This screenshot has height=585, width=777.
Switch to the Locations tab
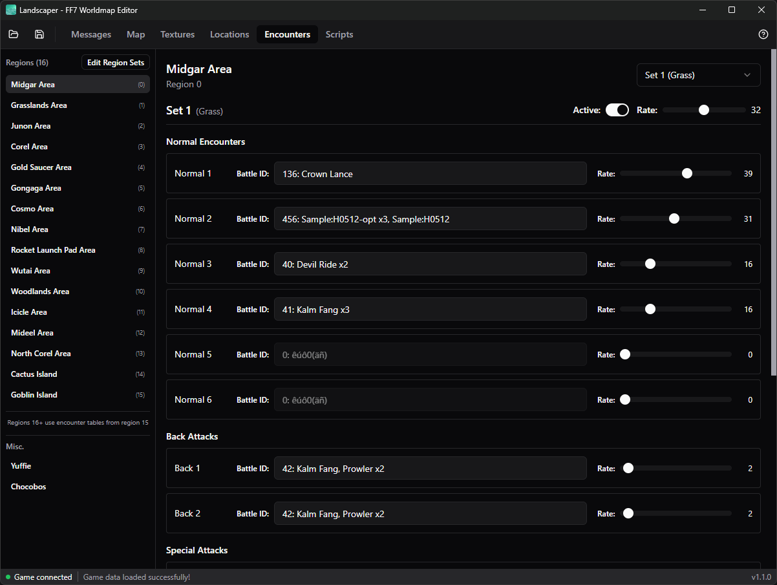(x=229, y=34)
